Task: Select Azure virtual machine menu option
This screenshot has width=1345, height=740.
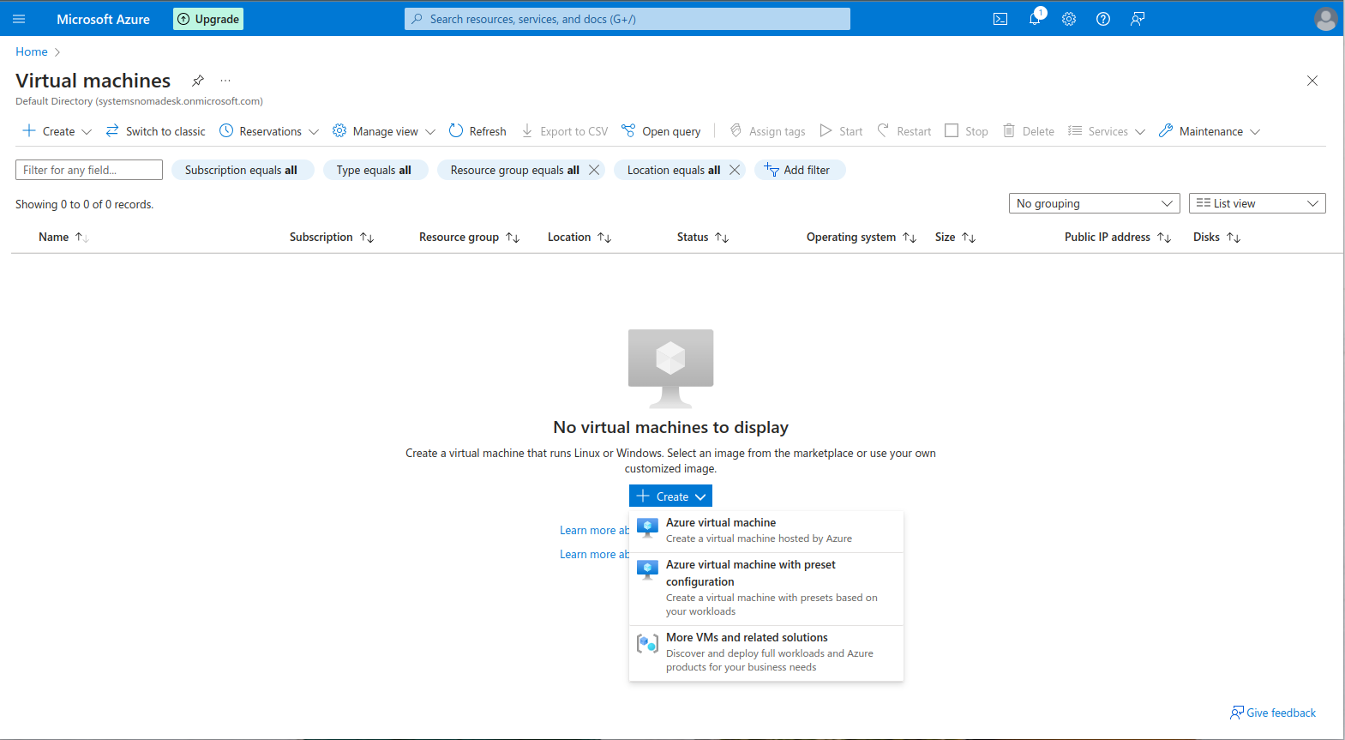Action: click(766, 531)
